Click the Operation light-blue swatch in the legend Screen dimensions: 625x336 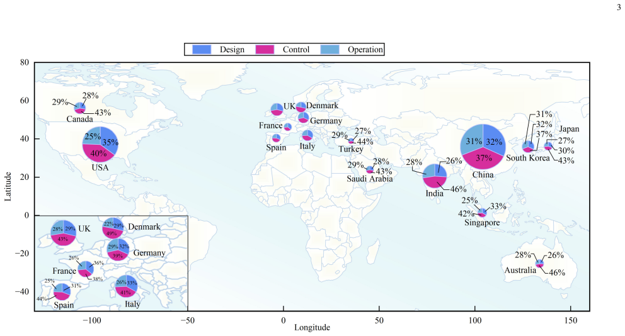click(x=330, y=49)
